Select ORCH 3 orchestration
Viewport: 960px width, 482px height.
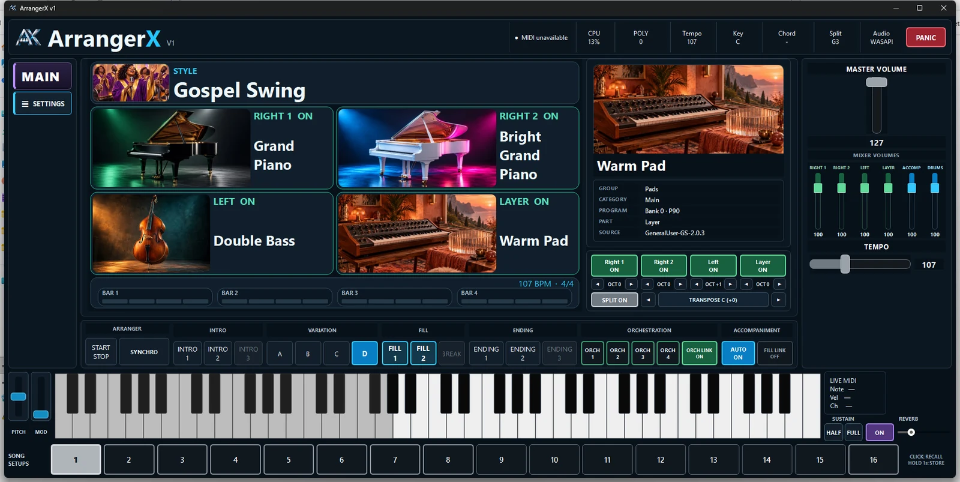click(643, 353)
